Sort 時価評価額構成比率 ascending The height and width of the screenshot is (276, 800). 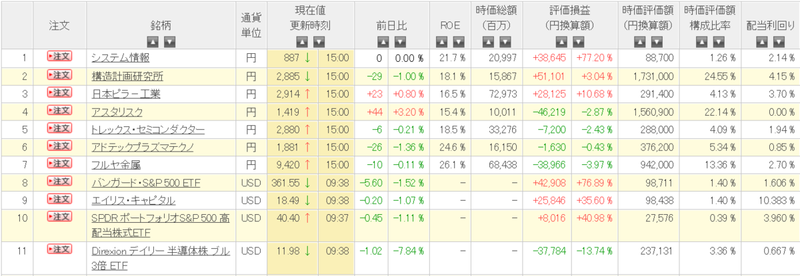pyautogui.click(x=702, y=42)
